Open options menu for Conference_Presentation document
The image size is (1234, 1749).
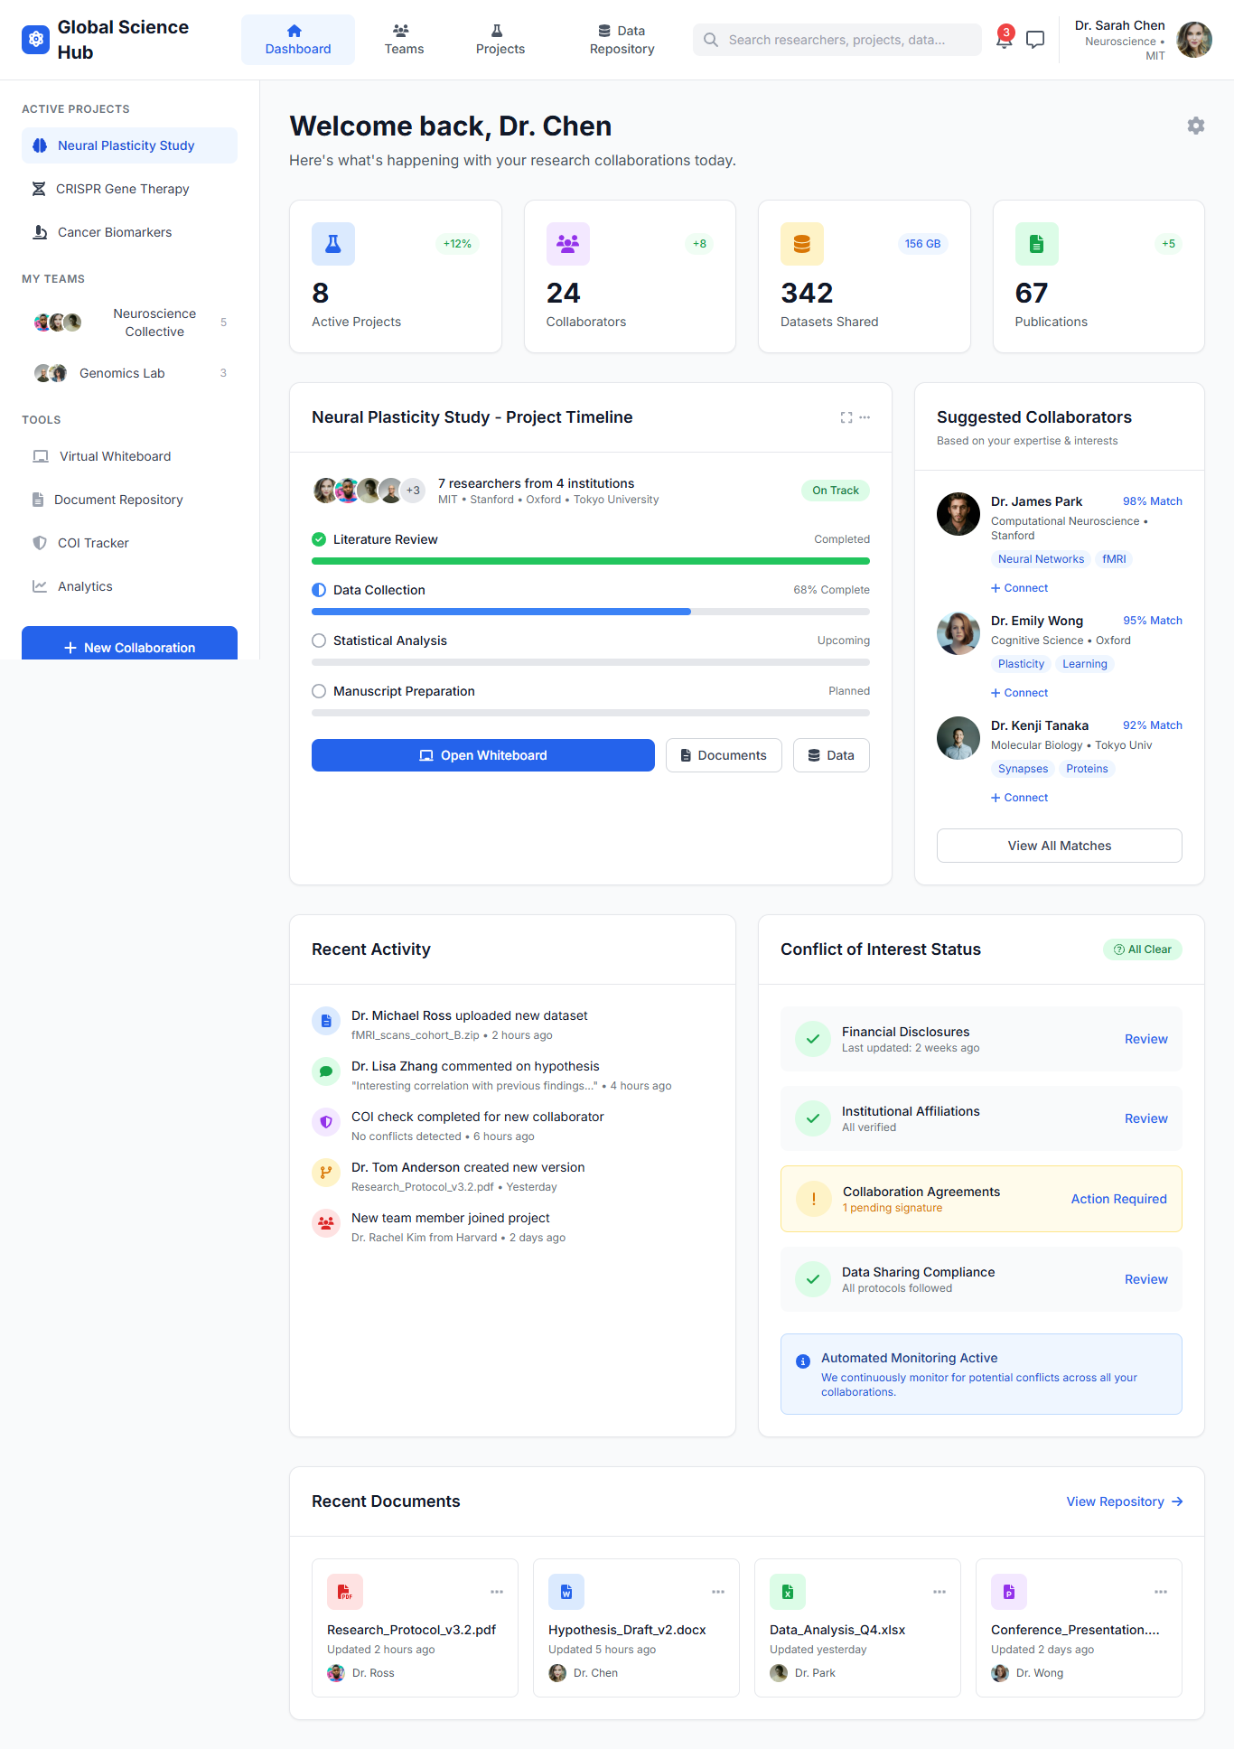point(1160,1592)
